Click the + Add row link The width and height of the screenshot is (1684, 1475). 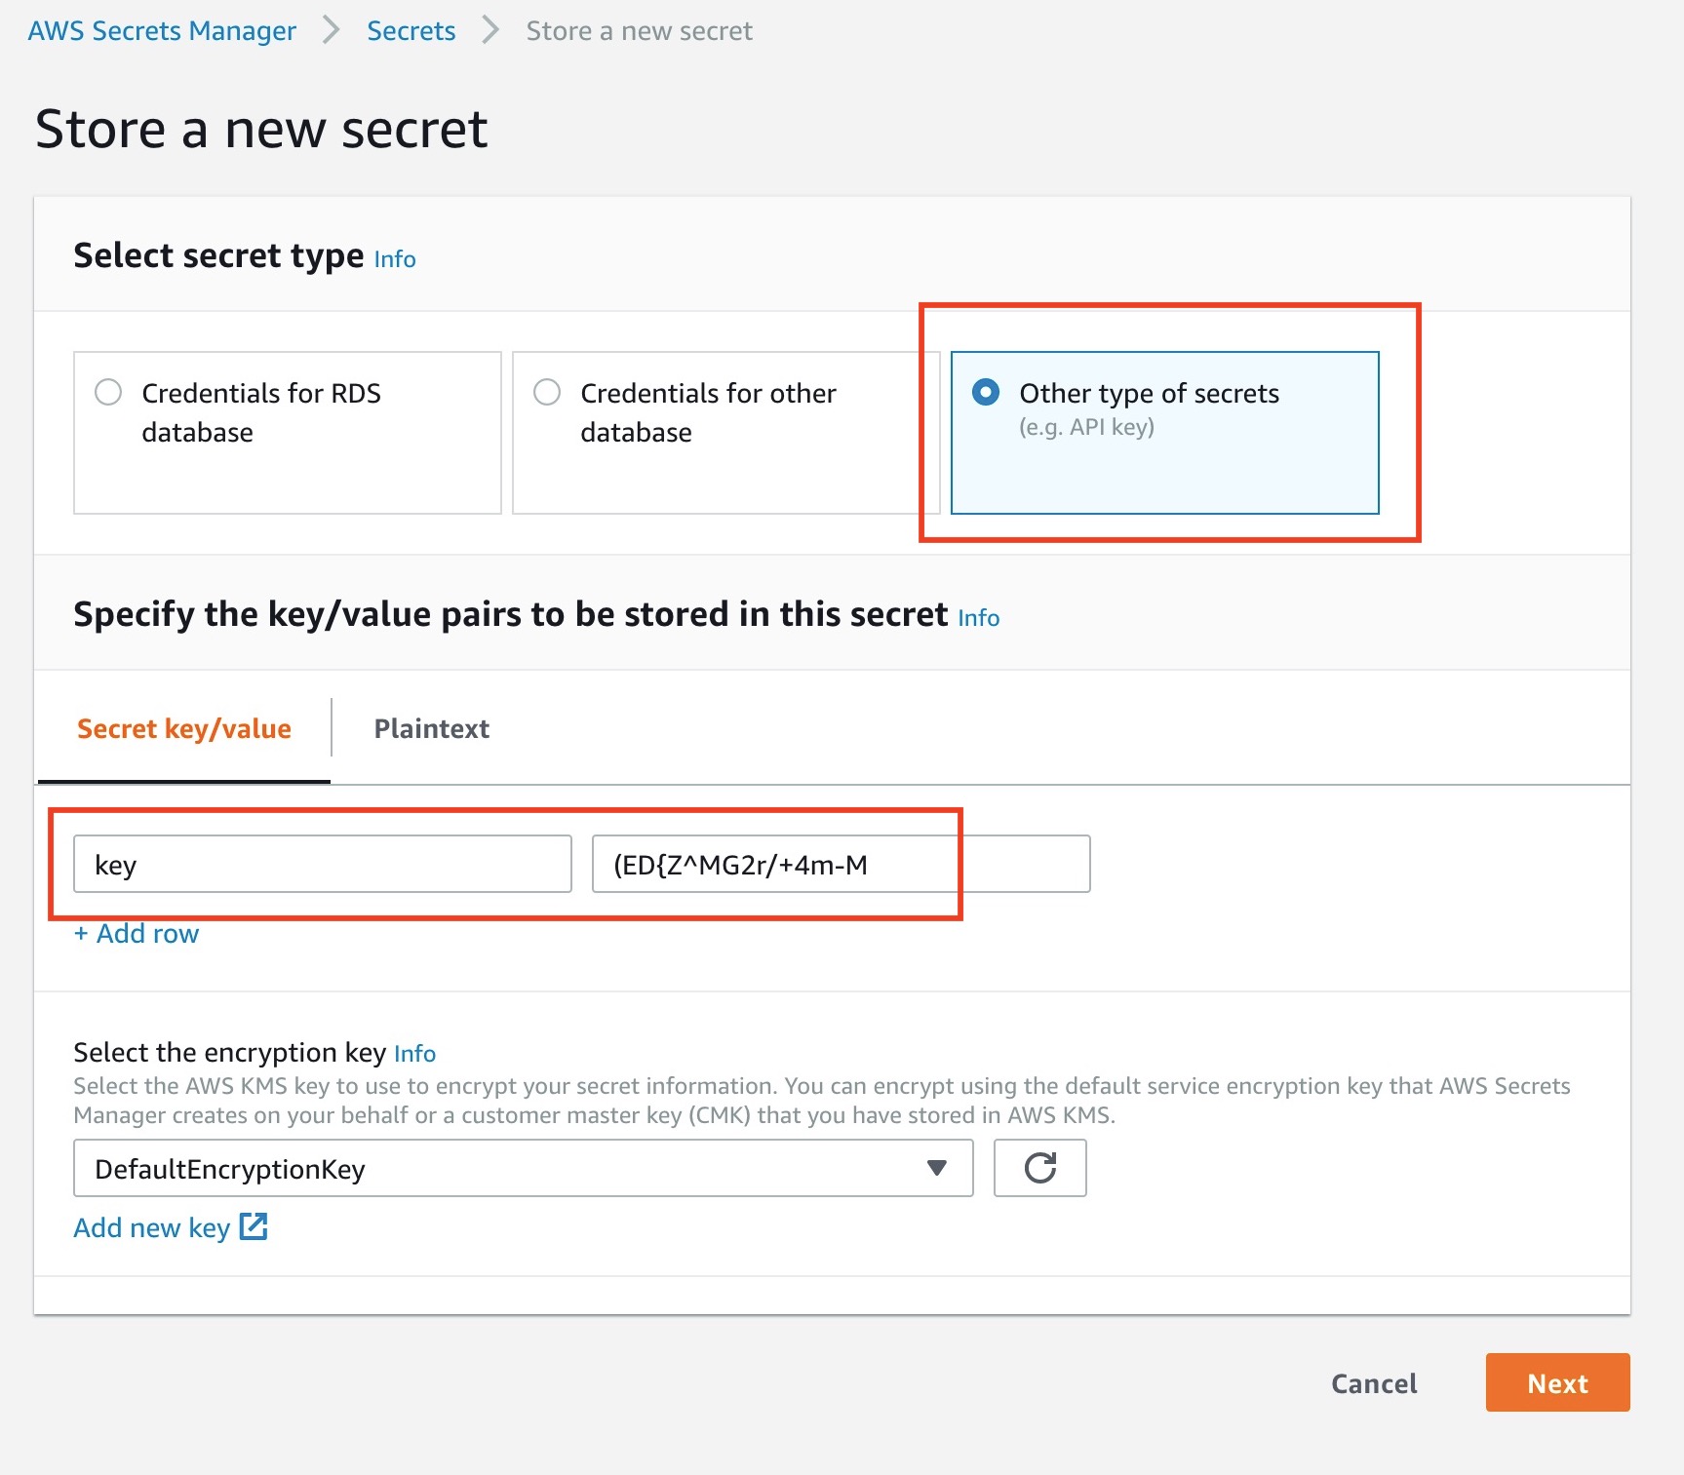[x=137, y=933]
